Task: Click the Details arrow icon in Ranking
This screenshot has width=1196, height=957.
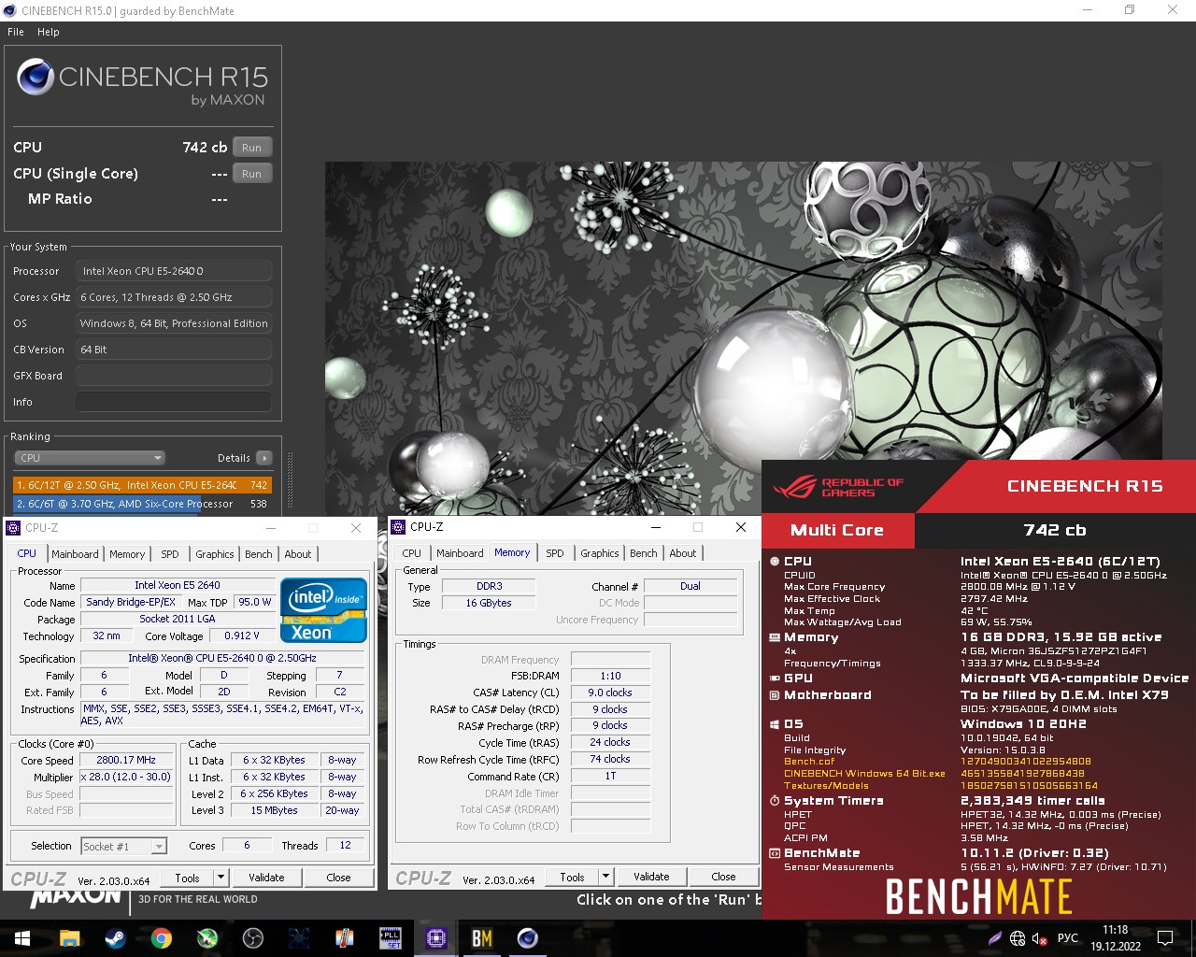Action: click(x=264, y=458)
